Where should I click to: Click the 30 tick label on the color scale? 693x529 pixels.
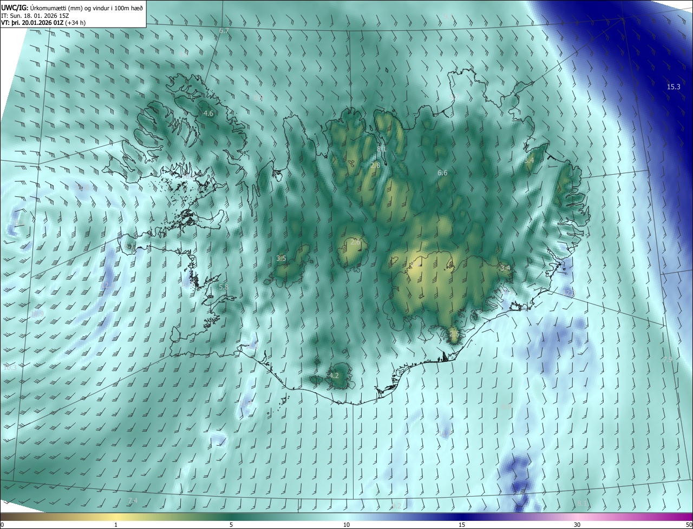[x=577, y=525]
